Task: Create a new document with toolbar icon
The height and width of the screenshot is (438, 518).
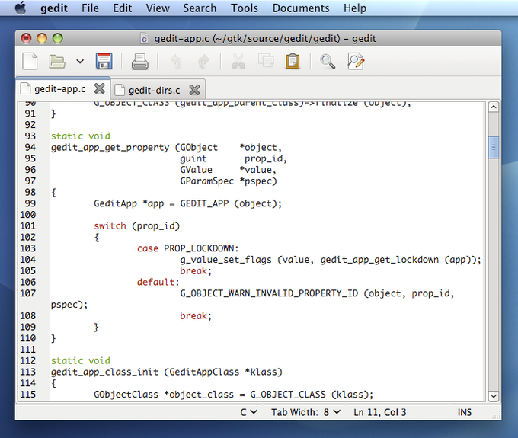Action: pyautogui.click(x=30, y=62)
